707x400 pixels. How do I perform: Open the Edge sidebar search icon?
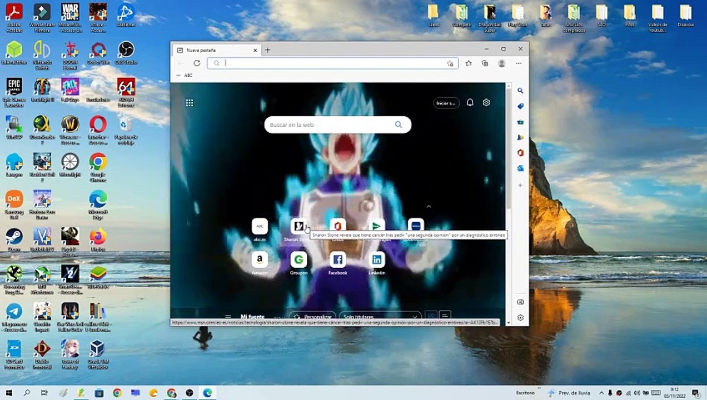(x=520, y=91)
